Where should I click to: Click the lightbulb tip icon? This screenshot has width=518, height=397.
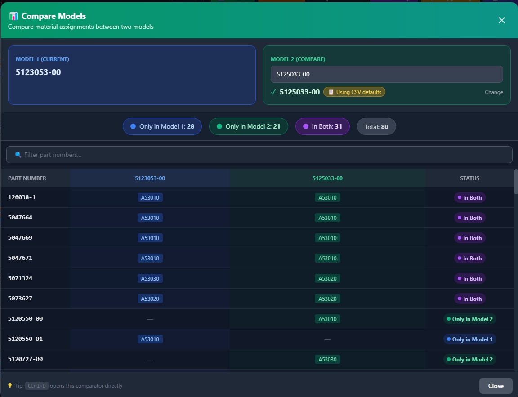point(10,386)
